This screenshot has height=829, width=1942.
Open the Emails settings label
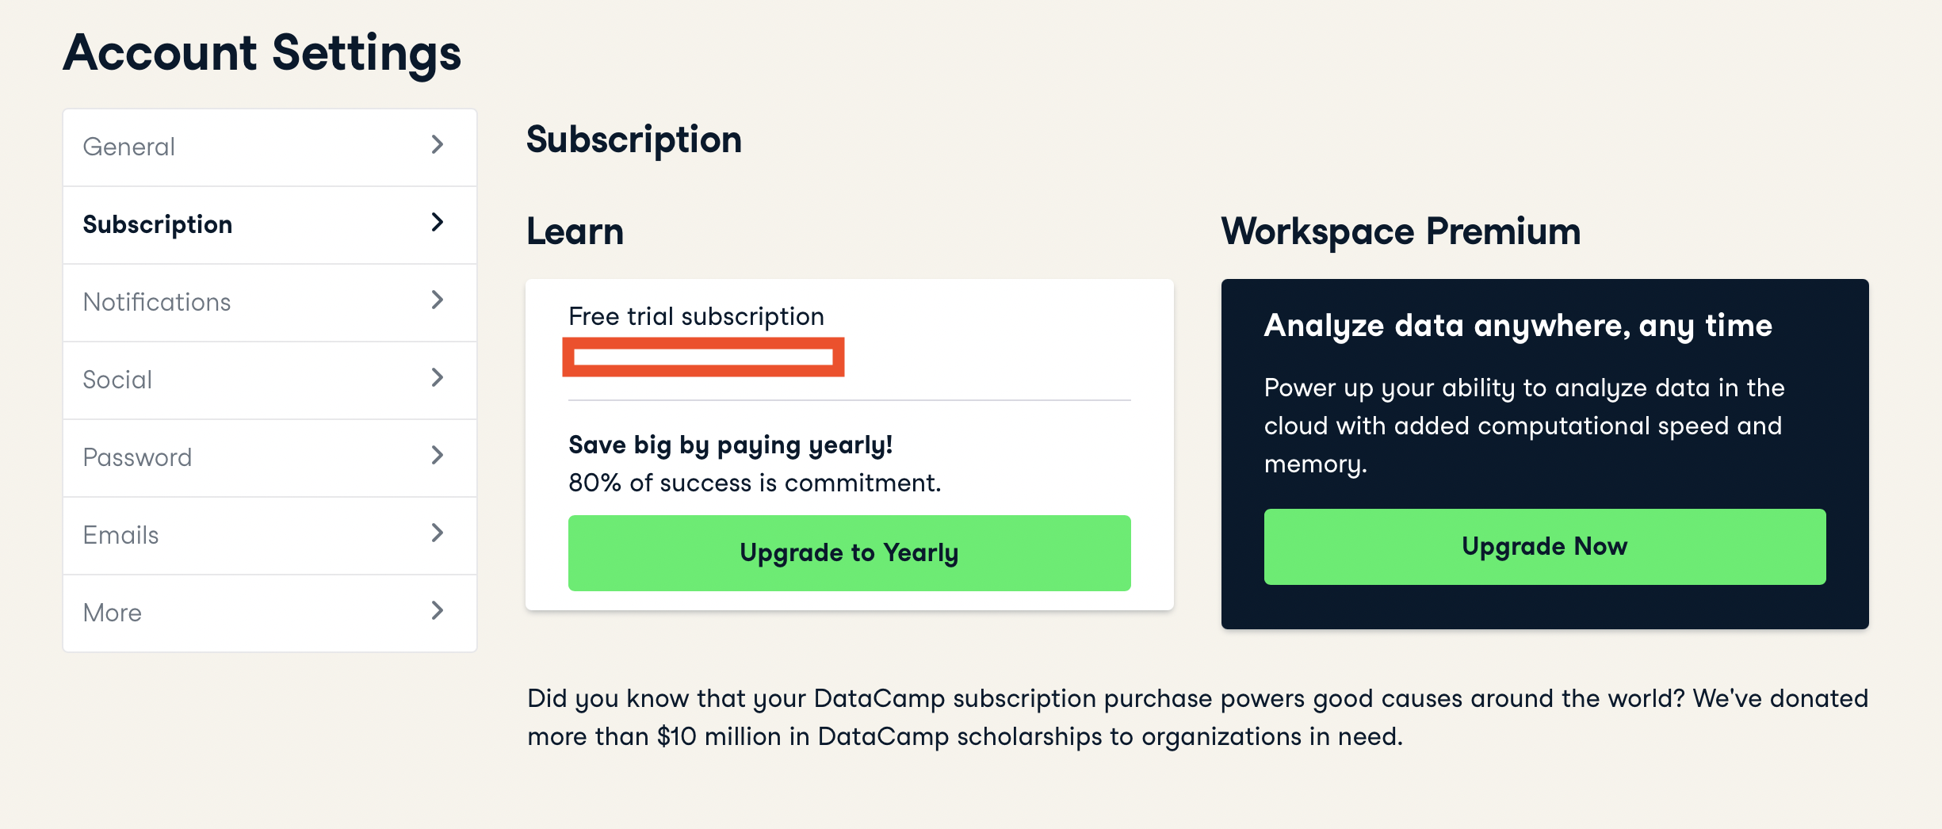click(121, 536)
